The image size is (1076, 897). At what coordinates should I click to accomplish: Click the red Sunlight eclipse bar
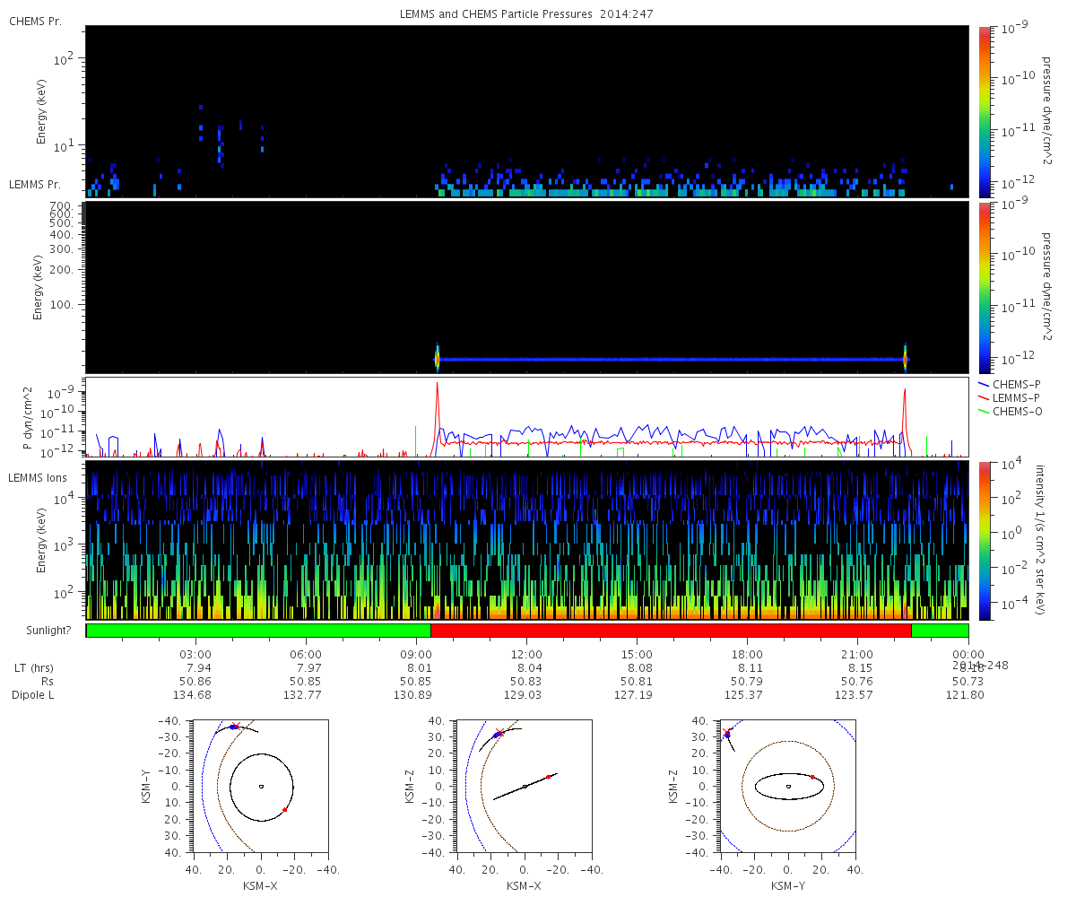(671, 631)
